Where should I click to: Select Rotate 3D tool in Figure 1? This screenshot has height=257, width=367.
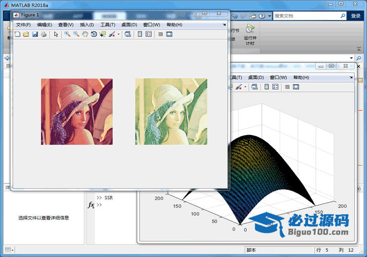(x=94, y=34)
